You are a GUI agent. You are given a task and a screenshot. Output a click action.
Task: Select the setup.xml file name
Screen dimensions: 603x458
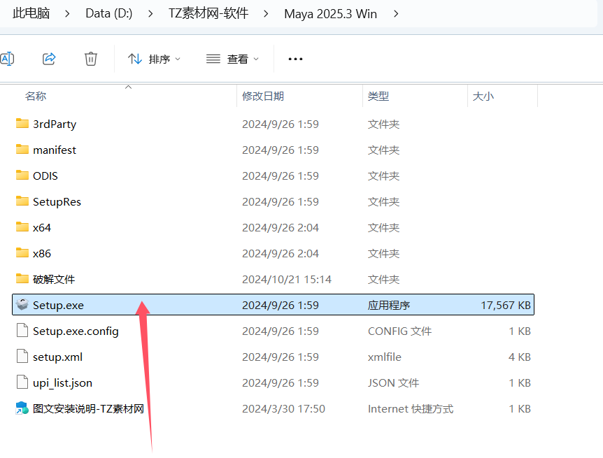click(x=57, y=357)
